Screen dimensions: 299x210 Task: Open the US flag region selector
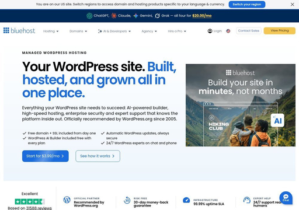point(228,31)
